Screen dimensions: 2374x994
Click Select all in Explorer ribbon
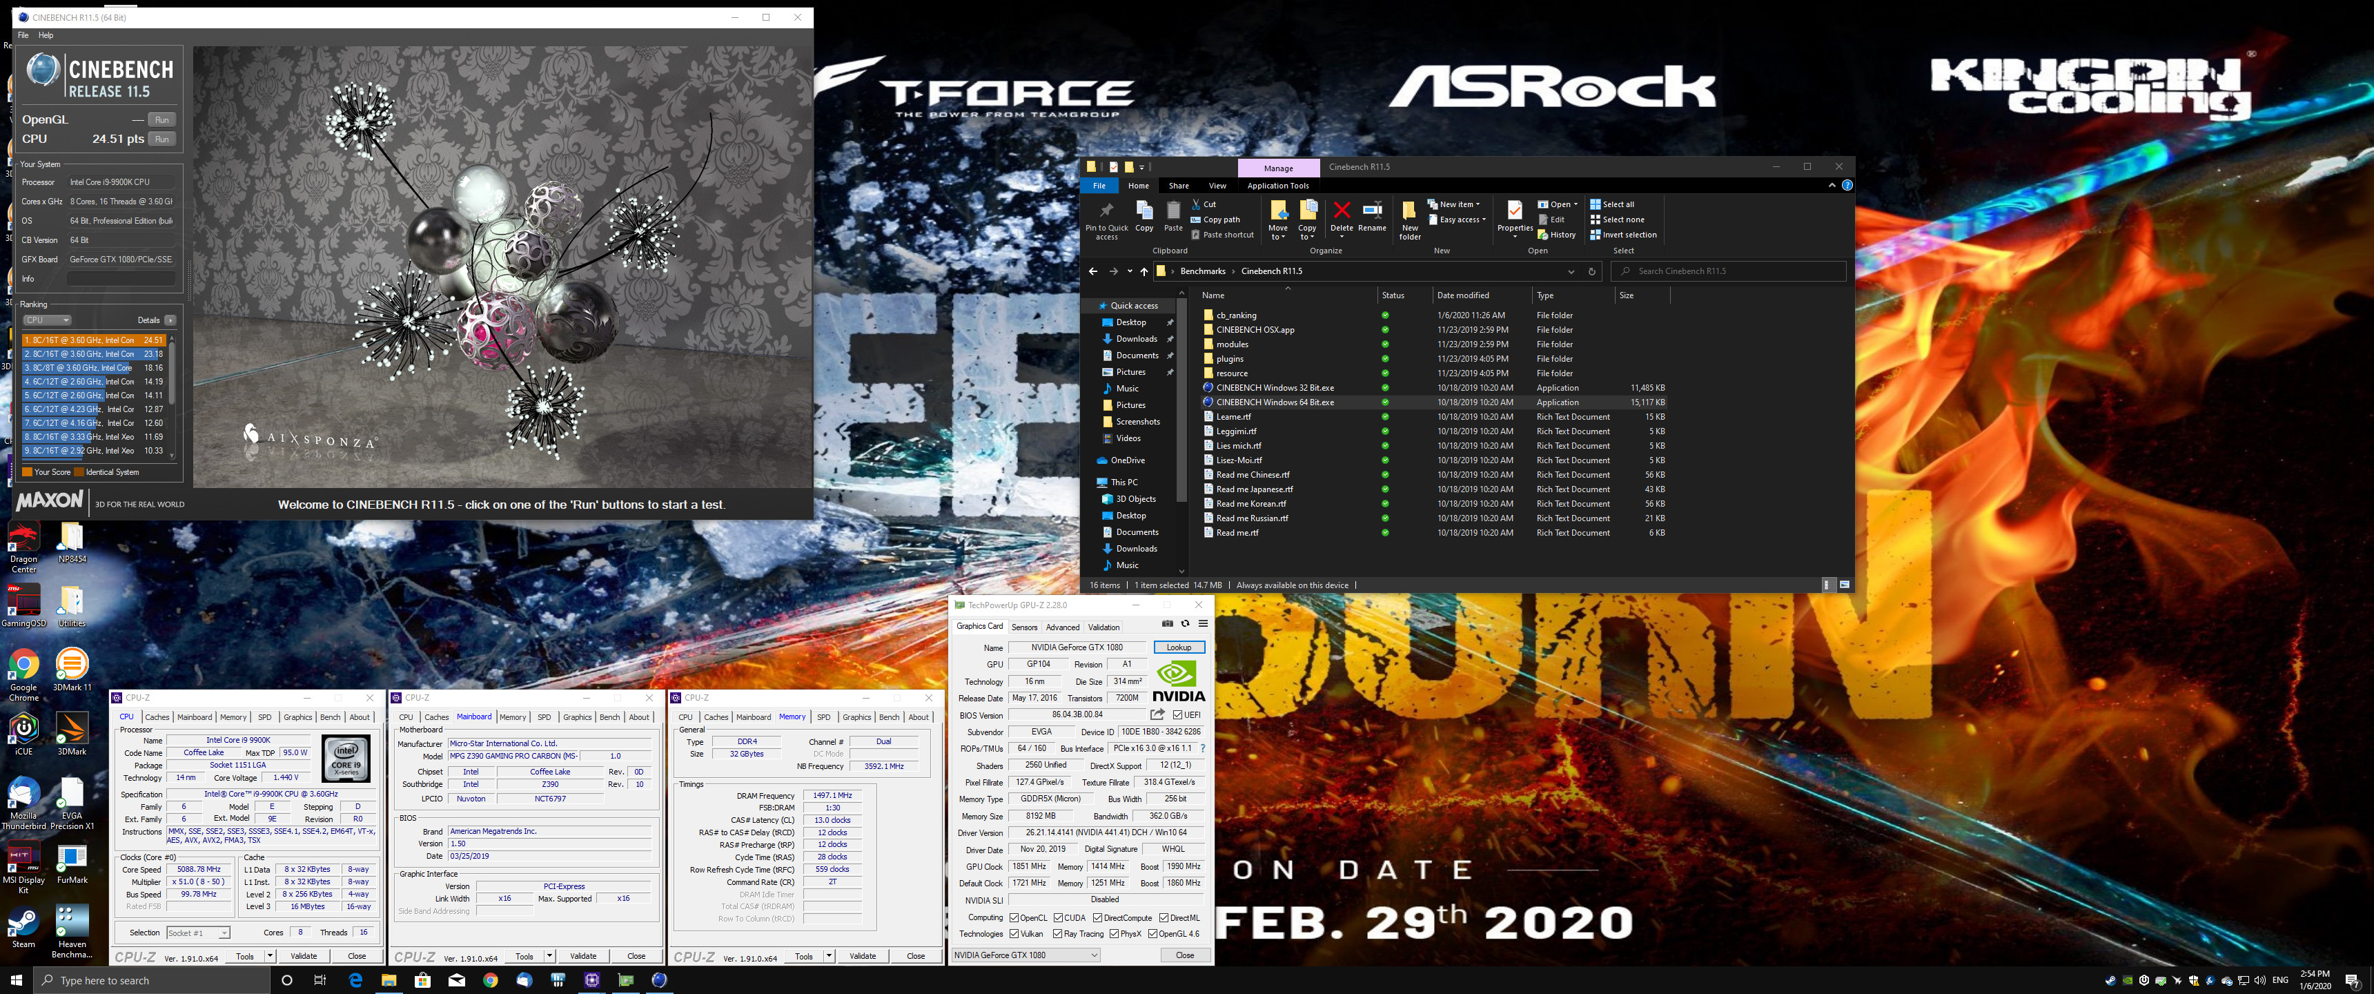(x=1612, y=205)
